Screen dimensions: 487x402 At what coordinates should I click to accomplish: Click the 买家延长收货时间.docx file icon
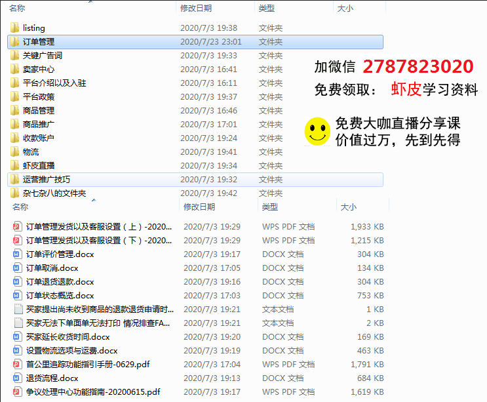pos(18,337)
